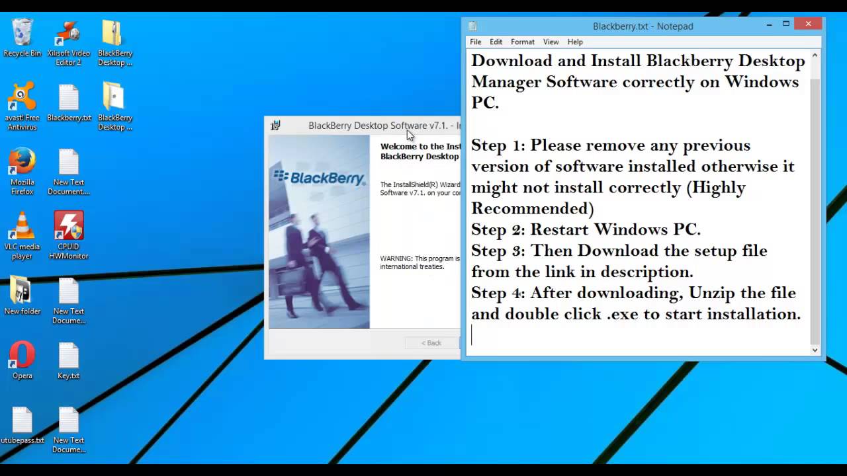The width and height of the screenshot is (847, 476).
Task: Select the New folder desktop icon
Action: 22,296
